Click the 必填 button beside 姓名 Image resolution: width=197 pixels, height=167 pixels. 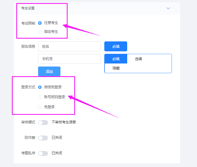pos(116,46)
